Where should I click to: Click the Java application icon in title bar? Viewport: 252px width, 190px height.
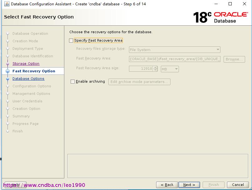(7, 4)
